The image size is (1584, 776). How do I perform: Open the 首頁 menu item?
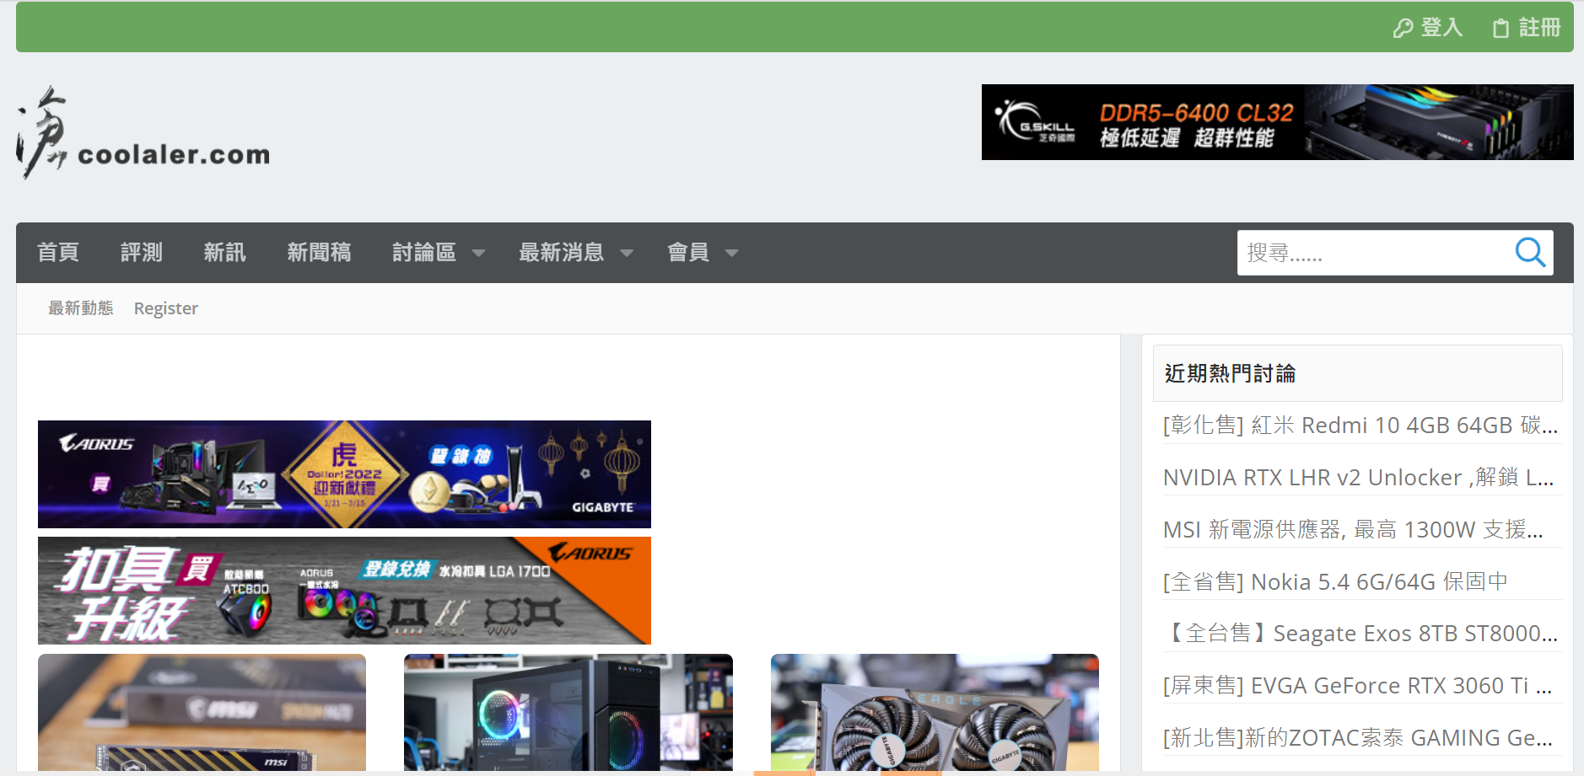[x=58, y=252]
